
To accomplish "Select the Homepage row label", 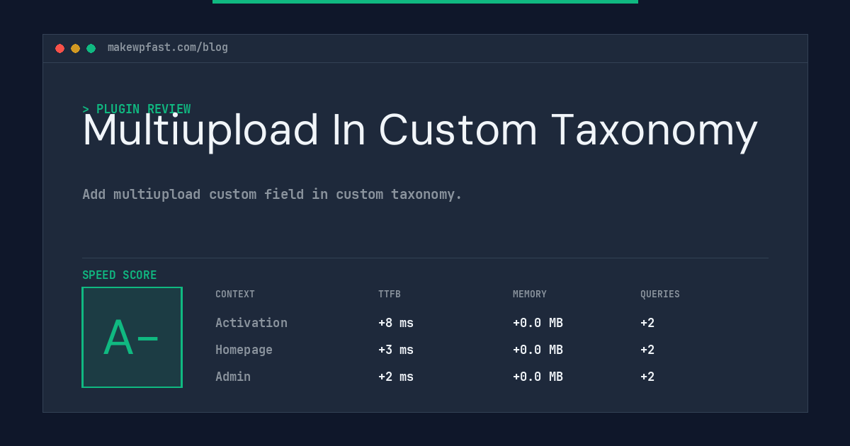I will tap(244, 350).
